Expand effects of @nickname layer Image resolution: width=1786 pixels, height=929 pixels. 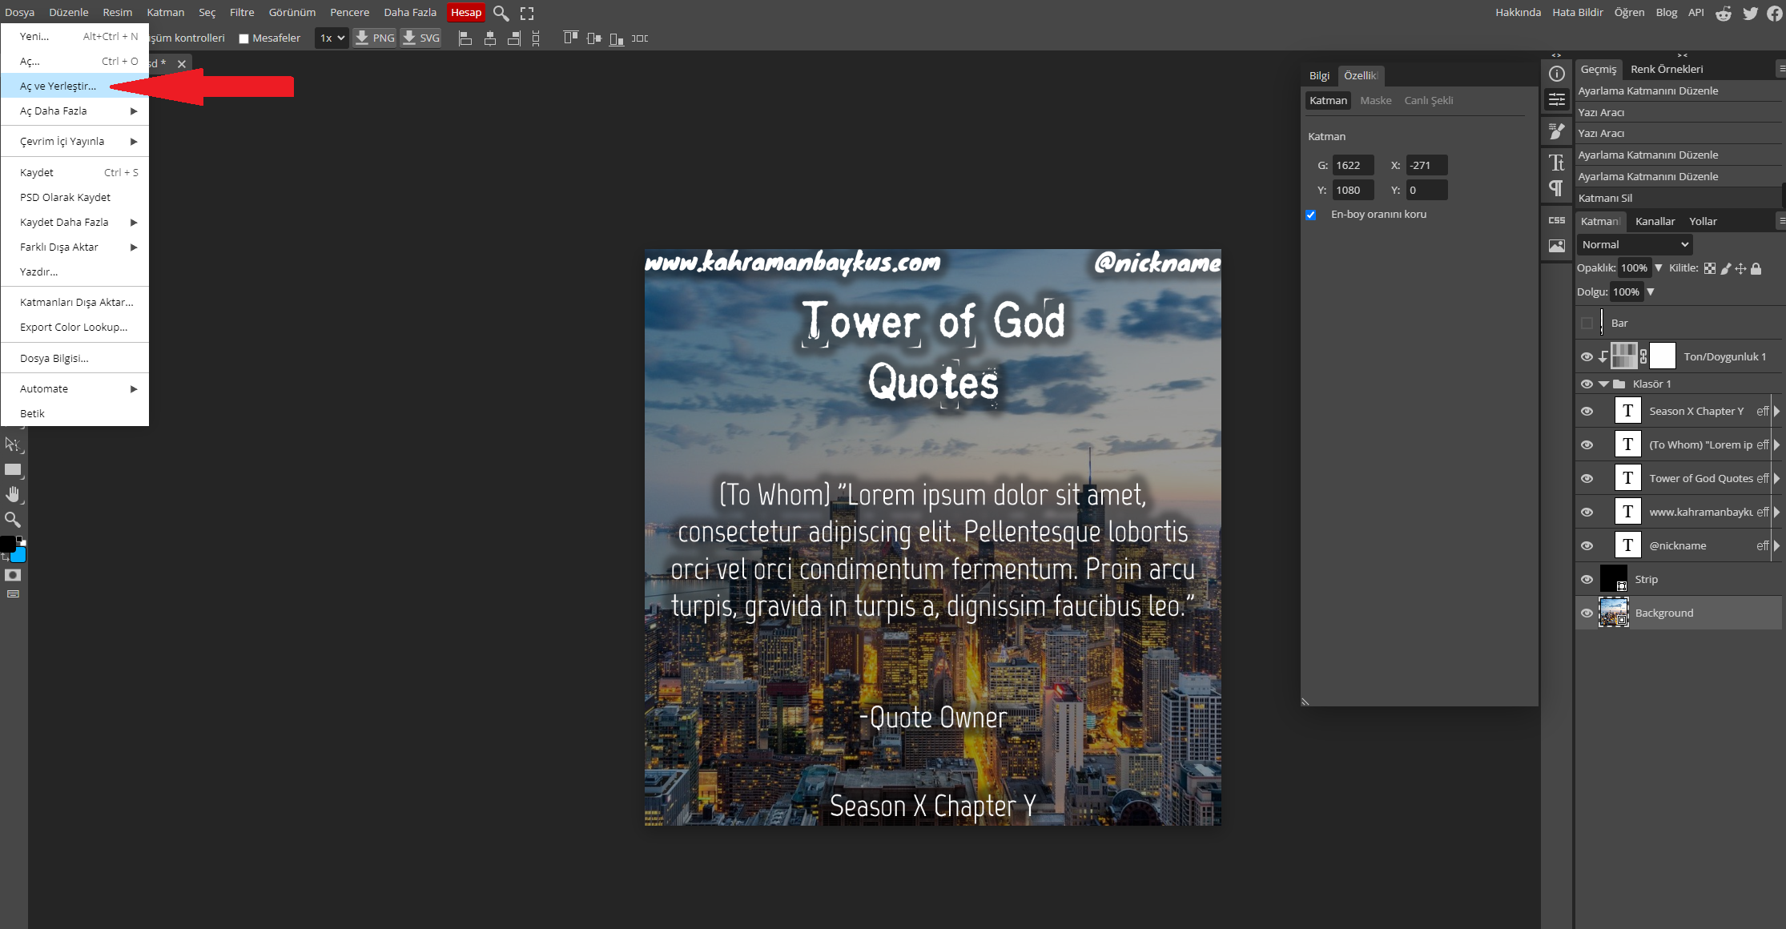pos(1776,545)
